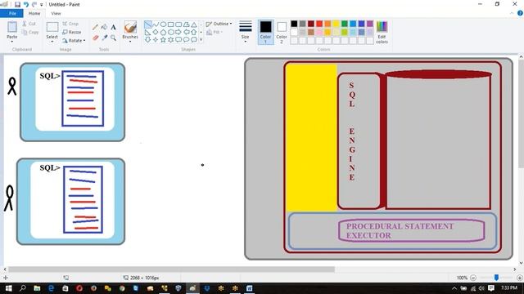Choose the Triangle shape
The width and height of the screenshot is (524, 294).
[194, 24]
